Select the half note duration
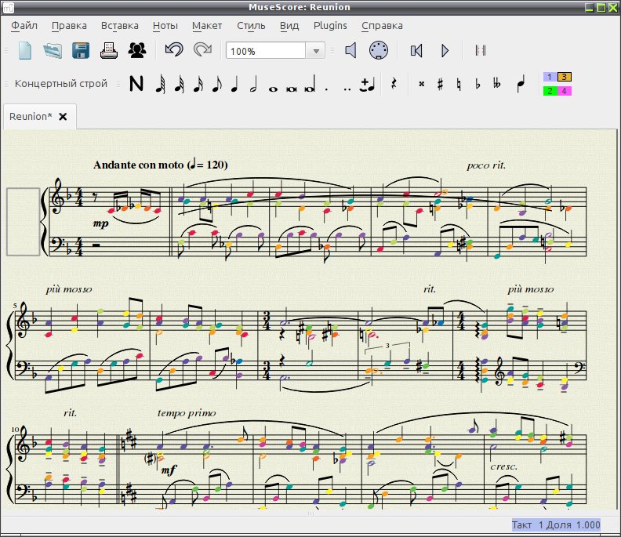The image size is (621, 537). point(253,84)
